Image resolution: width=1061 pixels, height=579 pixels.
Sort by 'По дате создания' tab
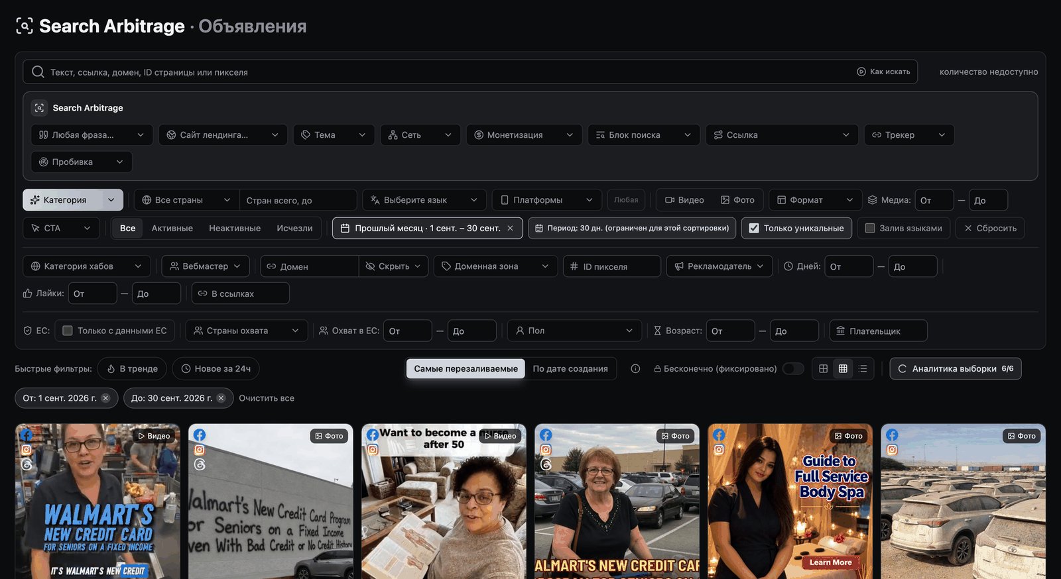coord(570,369)
